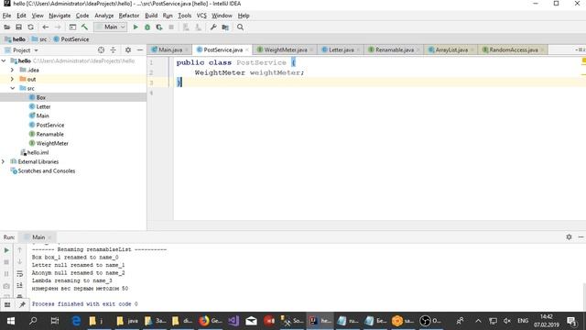Open the Build menu
Viewport: 586px width, 330px height.
pyautogui.click(x=151, y=16)
